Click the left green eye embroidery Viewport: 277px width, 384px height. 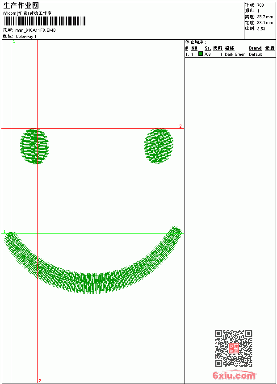click(34, 146)
